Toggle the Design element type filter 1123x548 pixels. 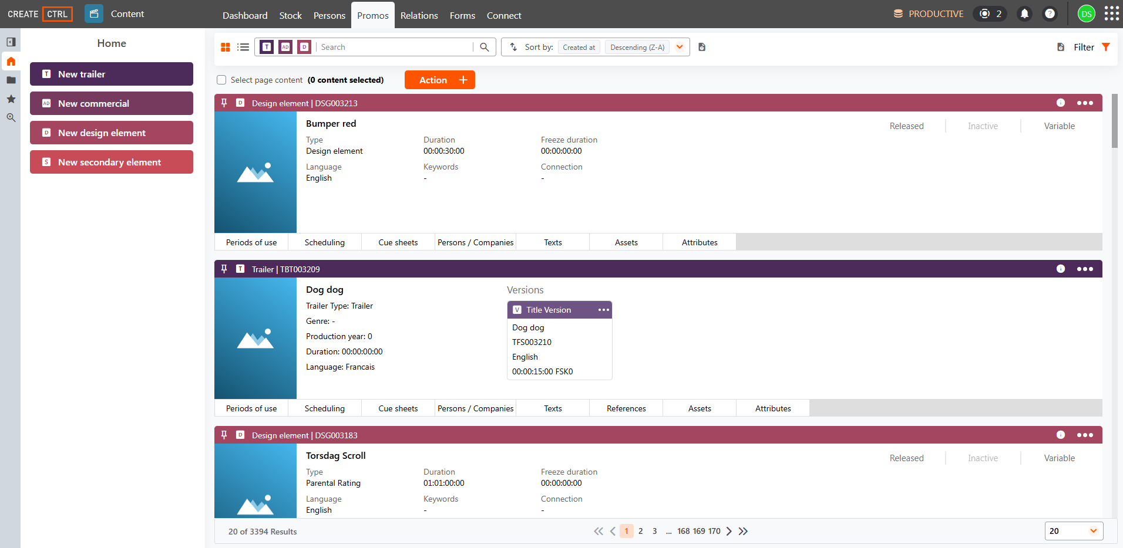click(304, 47)
